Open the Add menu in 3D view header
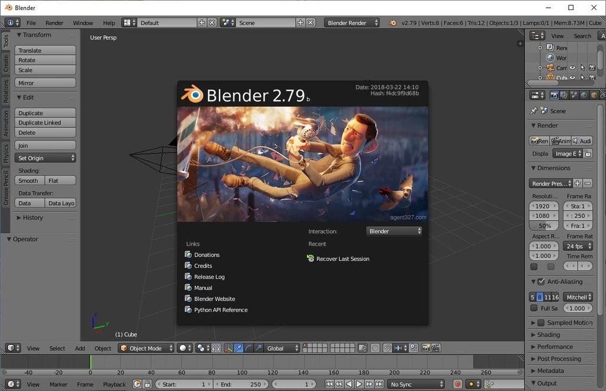The width and height of the screenshot is (606, 391). click(x=80, y=348)
